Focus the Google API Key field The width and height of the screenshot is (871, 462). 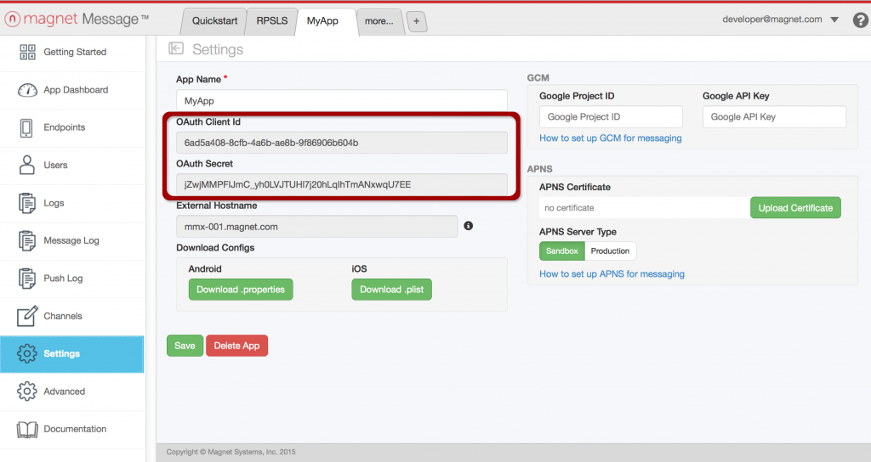(x=774, y=117)
